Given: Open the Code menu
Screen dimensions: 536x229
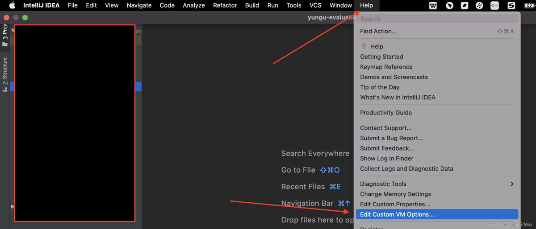Looking at the screenshot, I should click(x=167, y=5).
